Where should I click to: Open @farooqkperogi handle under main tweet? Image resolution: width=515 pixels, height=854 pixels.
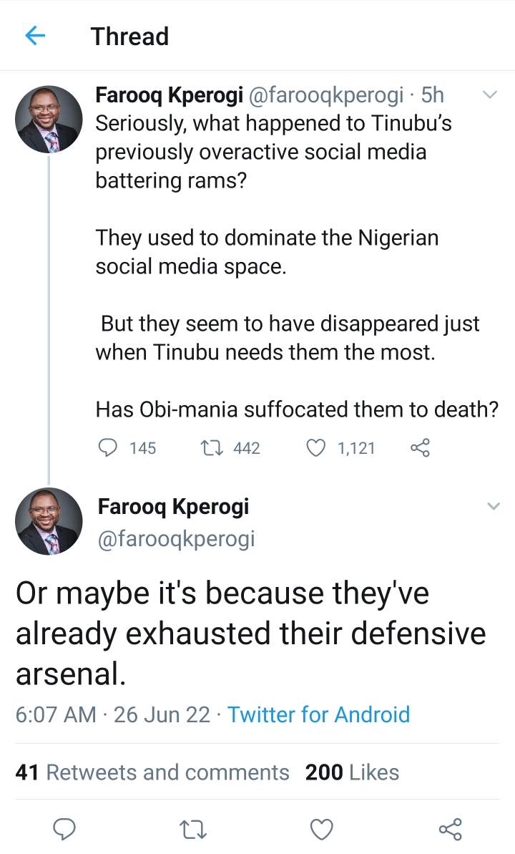pyautogui.click(x=176, y=538)
